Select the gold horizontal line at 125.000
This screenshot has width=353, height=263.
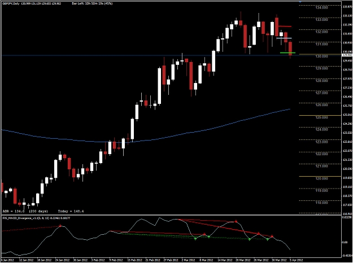pos(320,115)
